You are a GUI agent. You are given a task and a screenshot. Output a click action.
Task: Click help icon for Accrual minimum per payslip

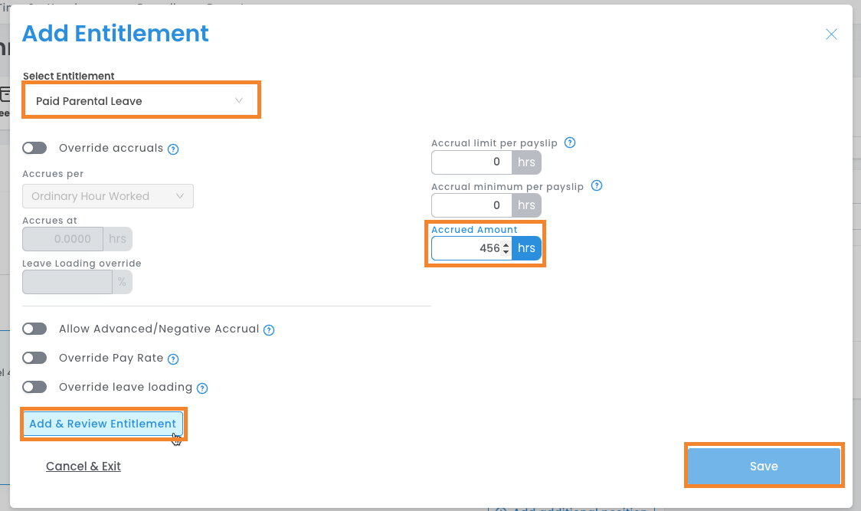click(x=597, y=185)
